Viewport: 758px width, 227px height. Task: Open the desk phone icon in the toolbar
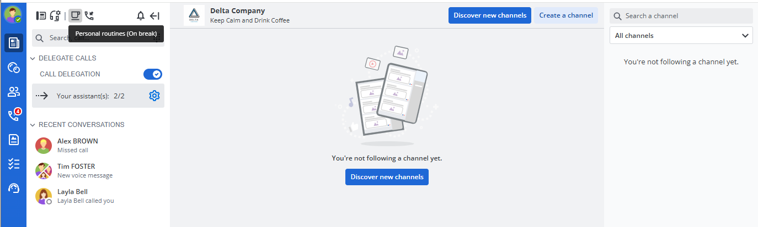pos(41,16)
